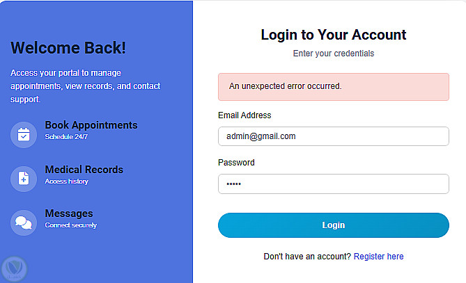Select the Medical Records feature title
466x283 pixels.
[x=84, y=170]
